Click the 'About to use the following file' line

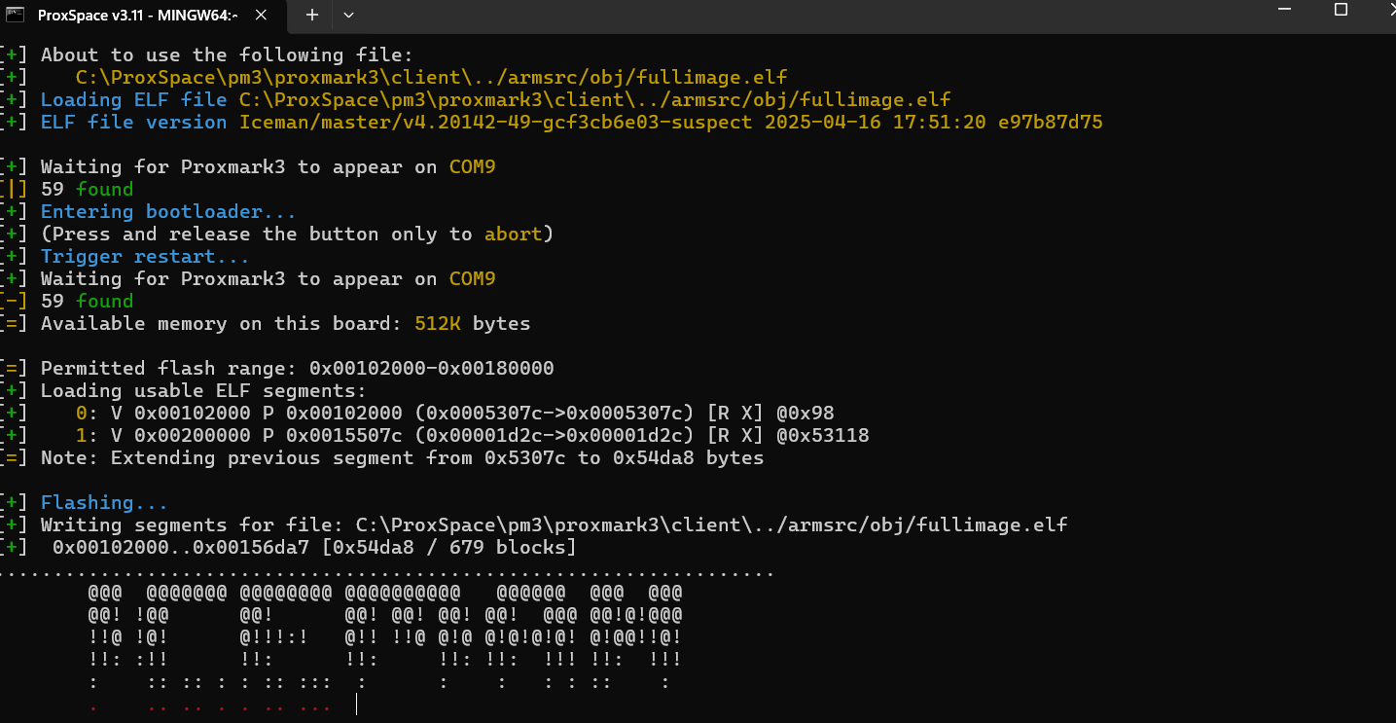click(227, 55)
